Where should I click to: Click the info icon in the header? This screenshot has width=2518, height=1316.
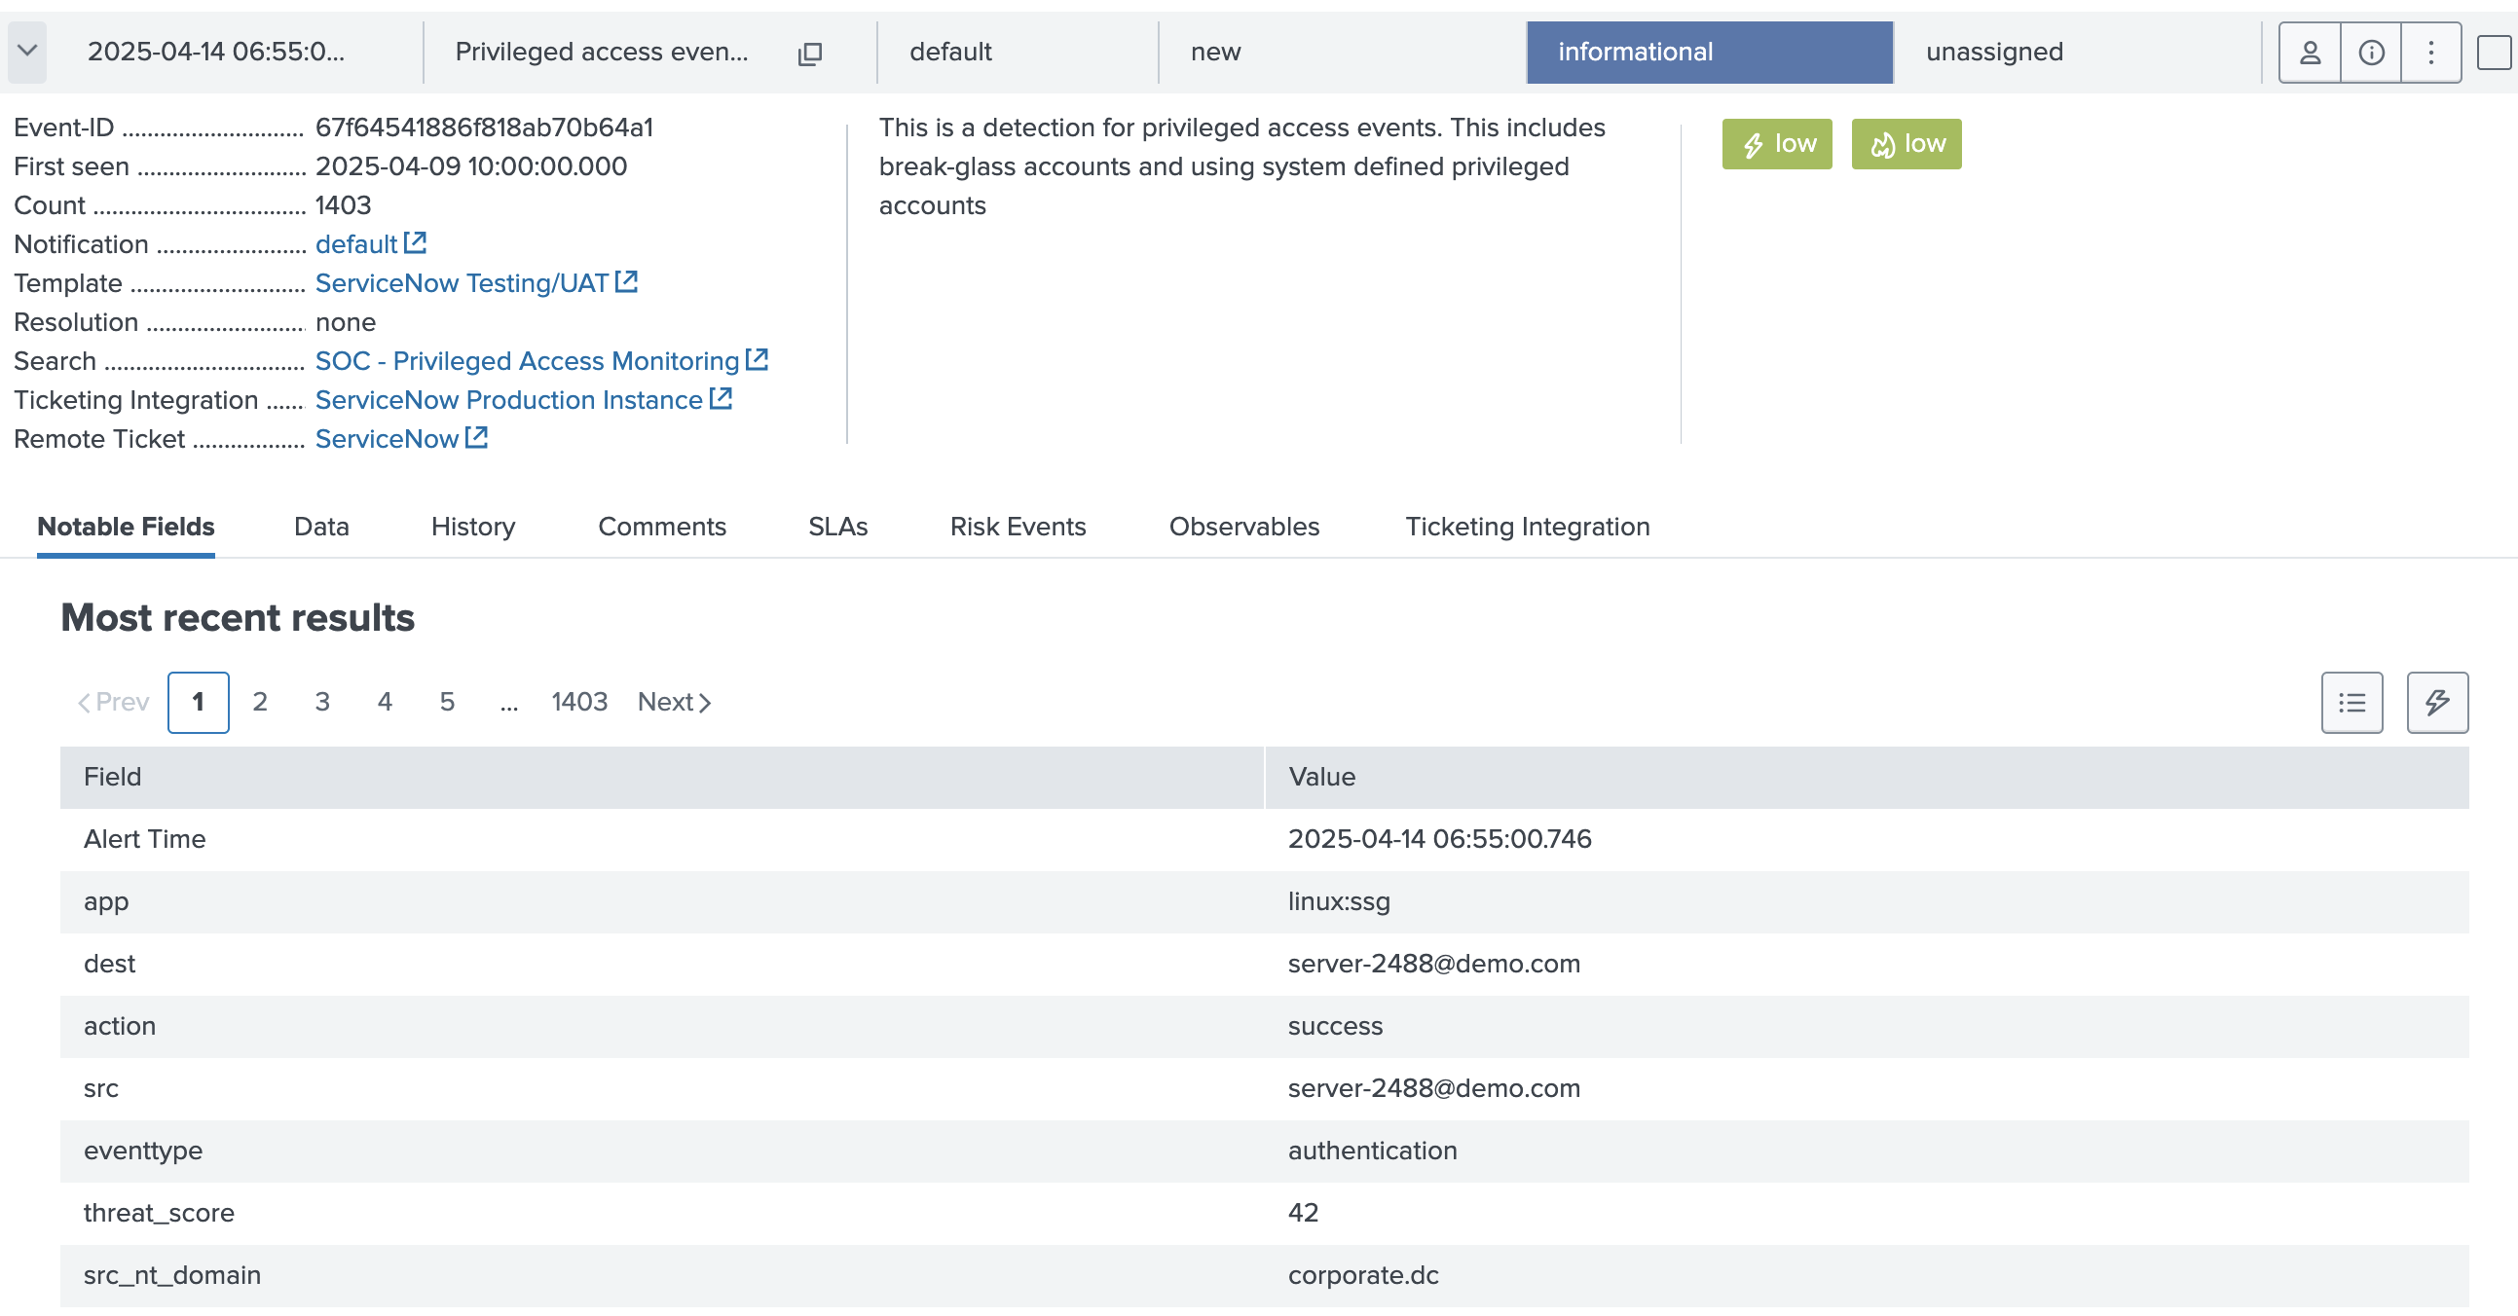pos(2371,52)
